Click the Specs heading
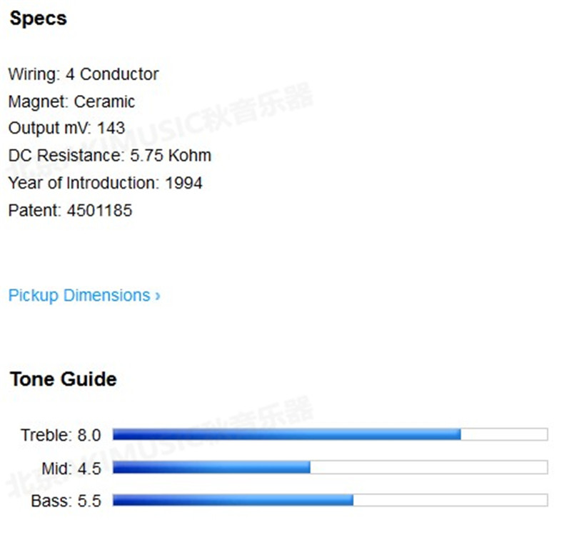This screenshot has width=564, height=538. 38,19
